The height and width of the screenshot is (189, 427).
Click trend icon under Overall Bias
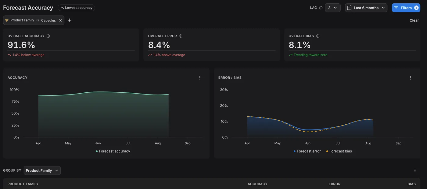point(291,55)
